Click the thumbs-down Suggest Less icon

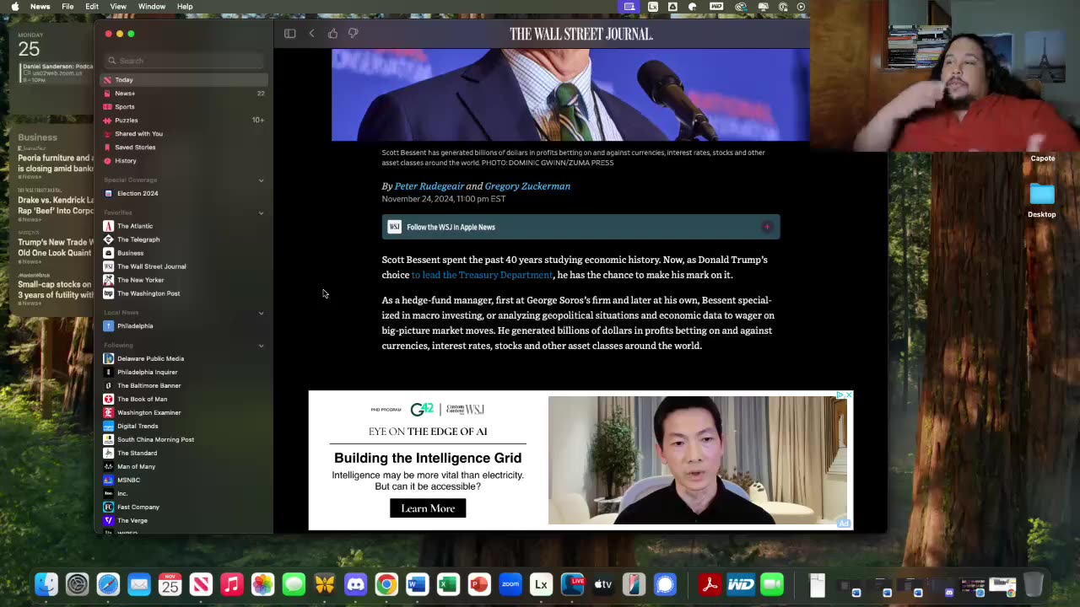point(354,34)
